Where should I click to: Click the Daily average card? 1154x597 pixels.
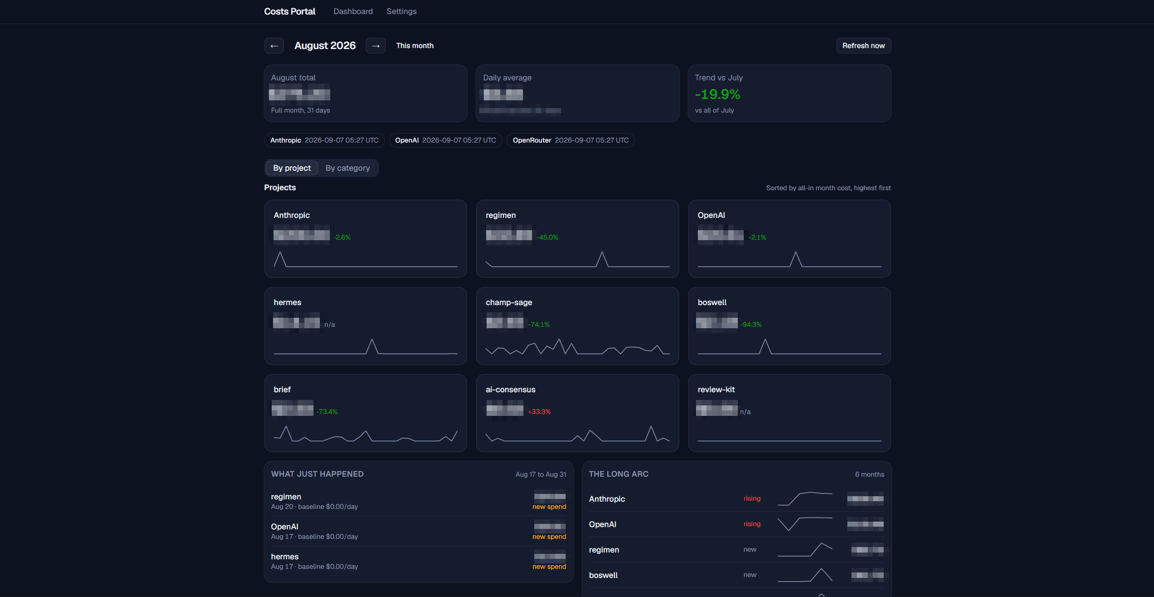577,93
